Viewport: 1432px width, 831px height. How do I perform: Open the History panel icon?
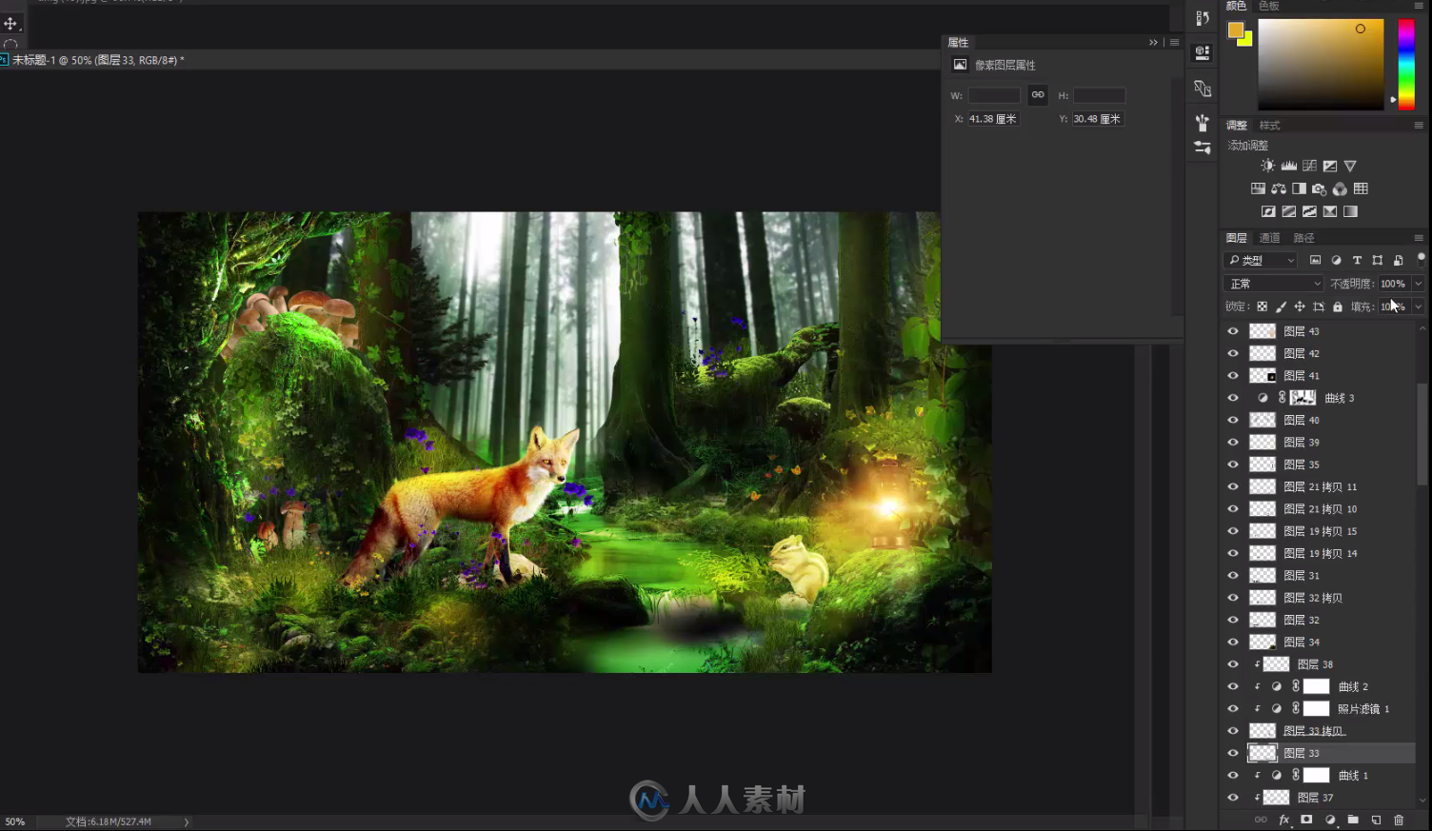click(1203, 18)
